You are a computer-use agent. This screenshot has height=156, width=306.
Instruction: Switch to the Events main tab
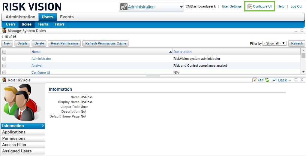[67, 17]
